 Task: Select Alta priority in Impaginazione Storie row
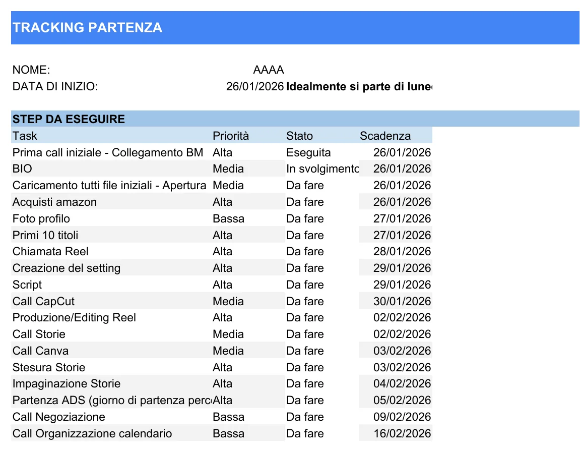coord(248,383)
